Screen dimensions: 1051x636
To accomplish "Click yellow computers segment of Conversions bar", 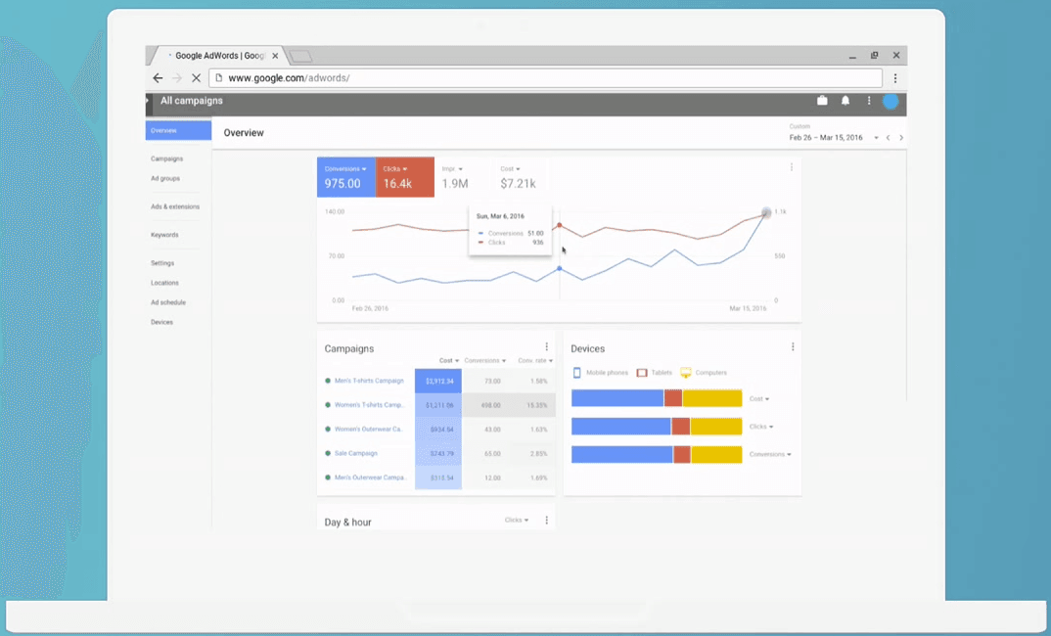I will (x=716, y=454).
